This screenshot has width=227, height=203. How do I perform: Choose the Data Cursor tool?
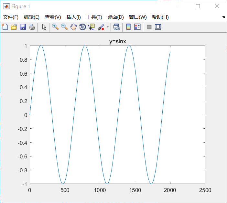pyautogui.click(x=92, y=27)
